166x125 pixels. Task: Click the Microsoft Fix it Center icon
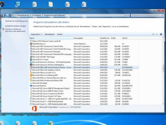(31, 59)
